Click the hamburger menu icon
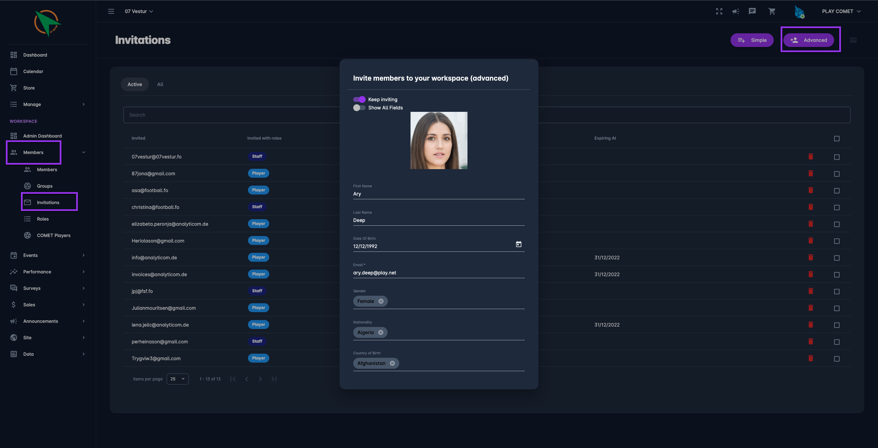Image resolution: width=878 pixels, height=448 pixels. pyautogui.click(x=111, y=11)
